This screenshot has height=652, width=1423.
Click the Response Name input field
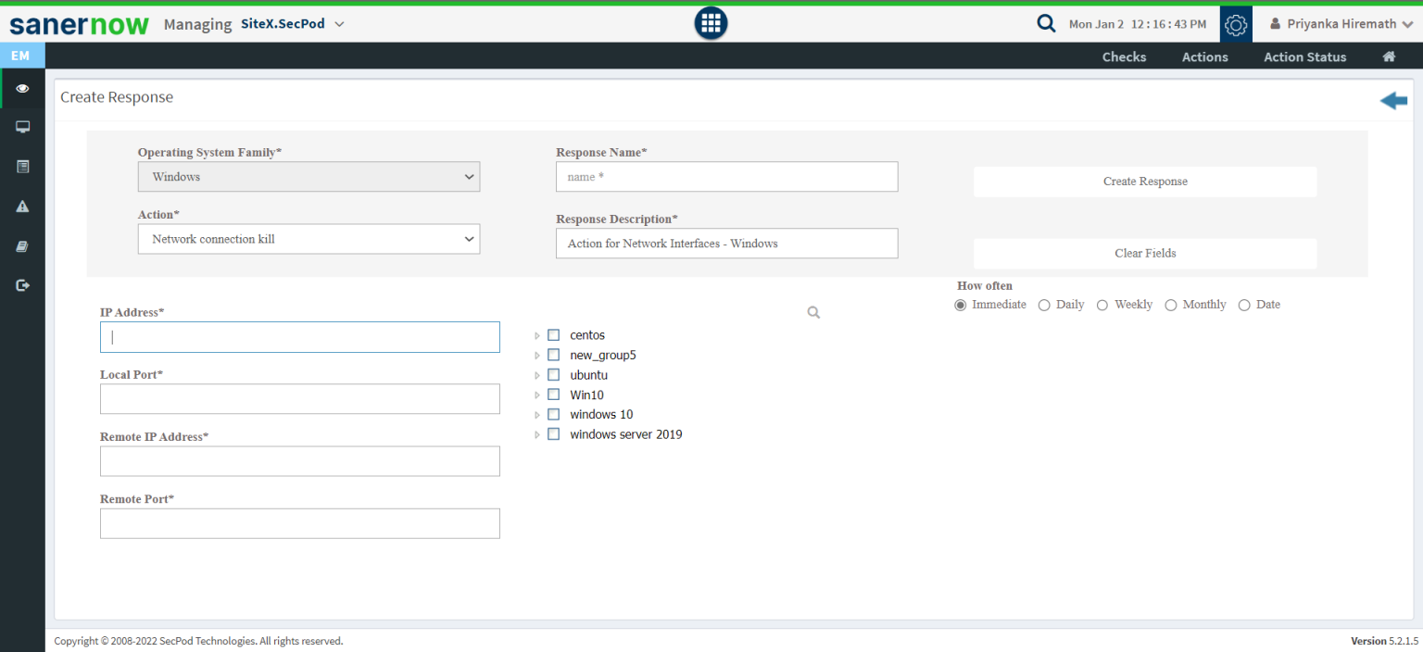pos(726,177)
